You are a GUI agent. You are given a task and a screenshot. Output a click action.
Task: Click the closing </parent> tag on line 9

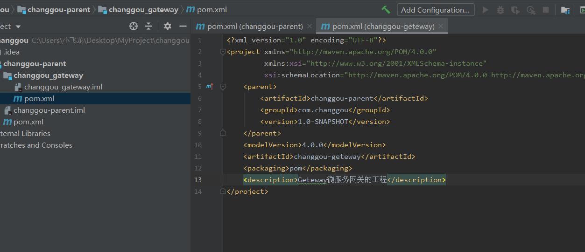[262, 133]
